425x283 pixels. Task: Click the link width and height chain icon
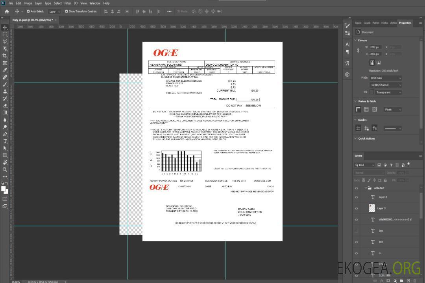pos(358,50)
